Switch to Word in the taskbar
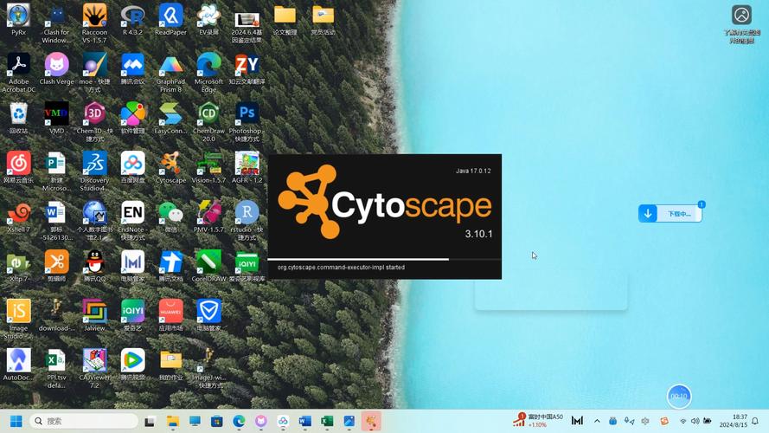This screenshot has width=769, height=433. pyautogui.click(x=304, y=421)
